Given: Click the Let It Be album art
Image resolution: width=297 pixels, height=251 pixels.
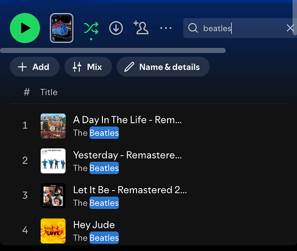Looking at the screenshot, I should (x=53, y=196).
